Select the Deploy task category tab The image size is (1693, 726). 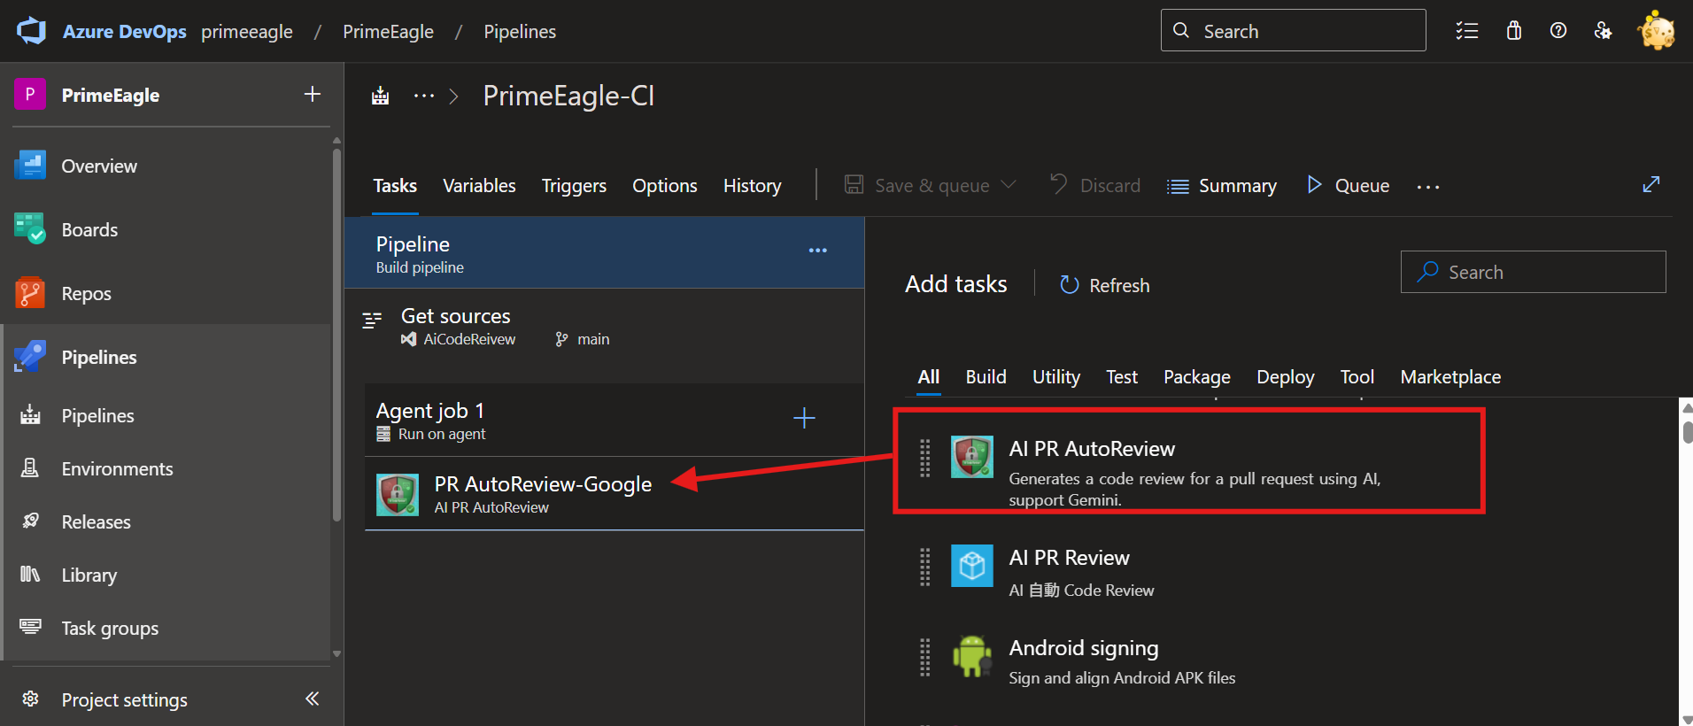(x=1286, y=377)
